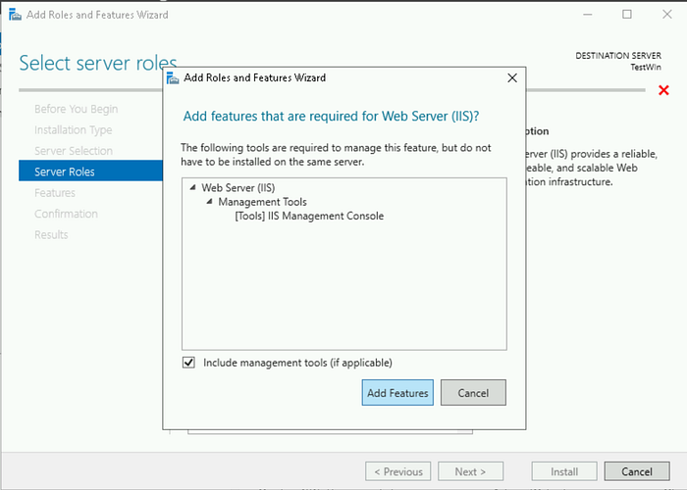The width and height of the screenshot is (687, 490).
Task: Close the inner dialog with X button
Action: [x=511, y=77]
